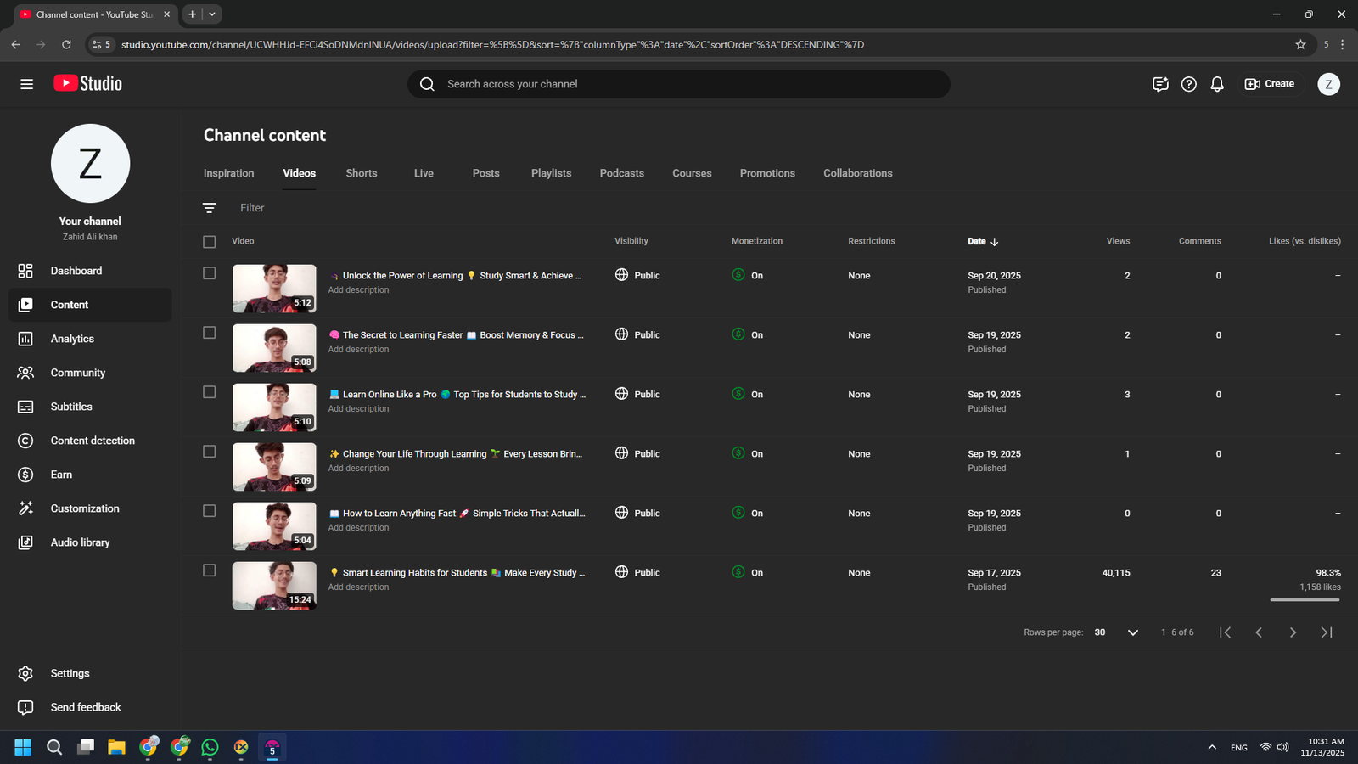The width and height of the screenshot is (1358, 764).
Task: Click the Content detection copyright icon
Action: coord(25,441)
